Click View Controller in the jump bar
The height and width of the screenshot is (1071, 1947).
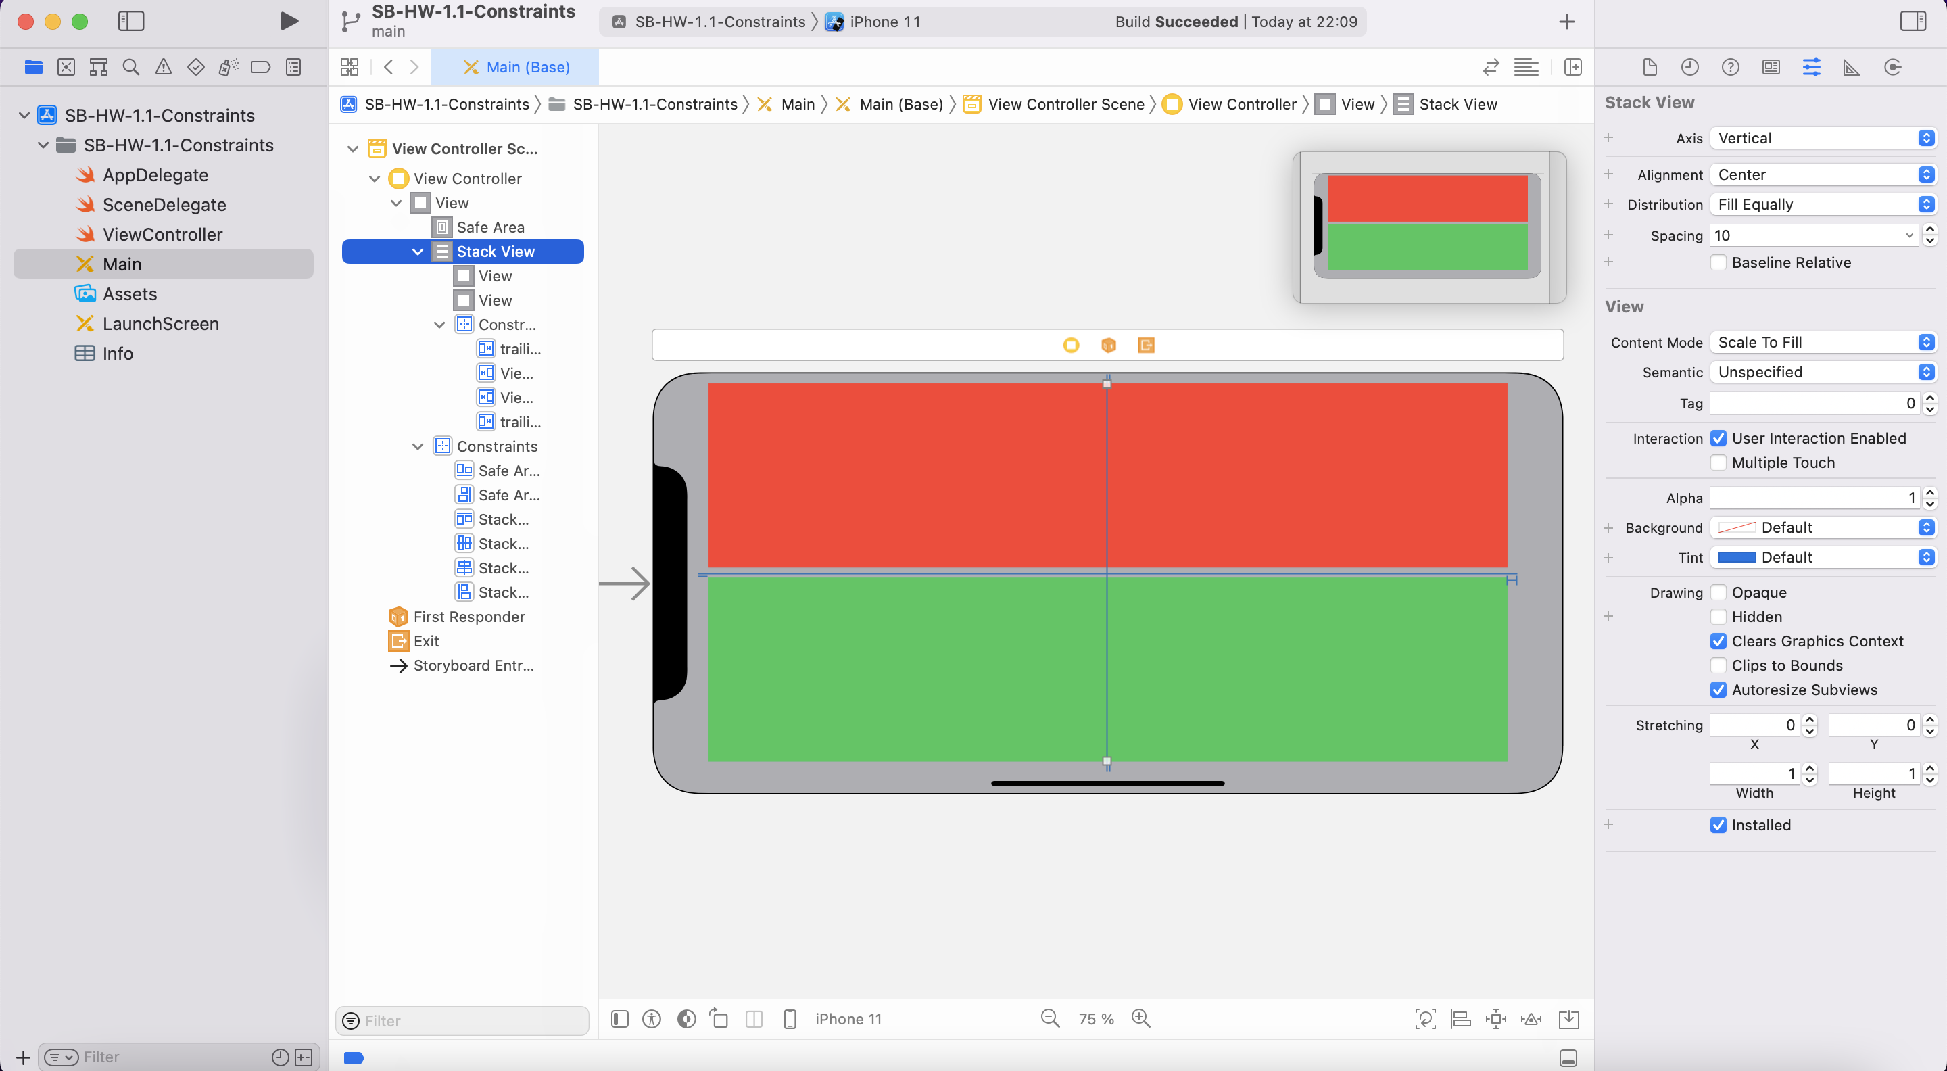coord(1242,103)
